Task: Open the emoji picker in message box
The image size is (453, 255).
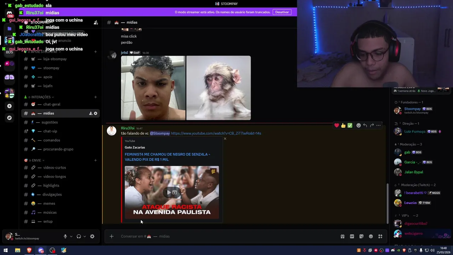Action: [x=371, y=236]
